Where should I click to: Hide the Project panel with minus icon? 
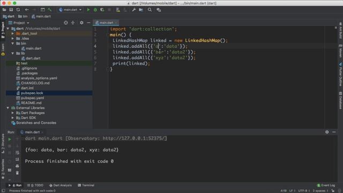click(88, 23)
